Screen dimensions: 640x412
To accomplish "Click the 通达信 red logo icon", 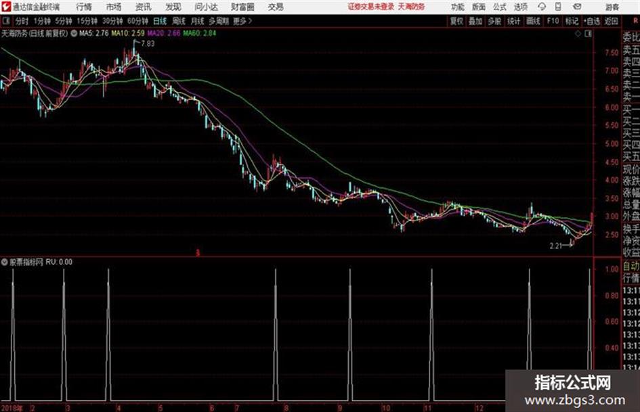I will pyautogui.click(x=6, y=7).
